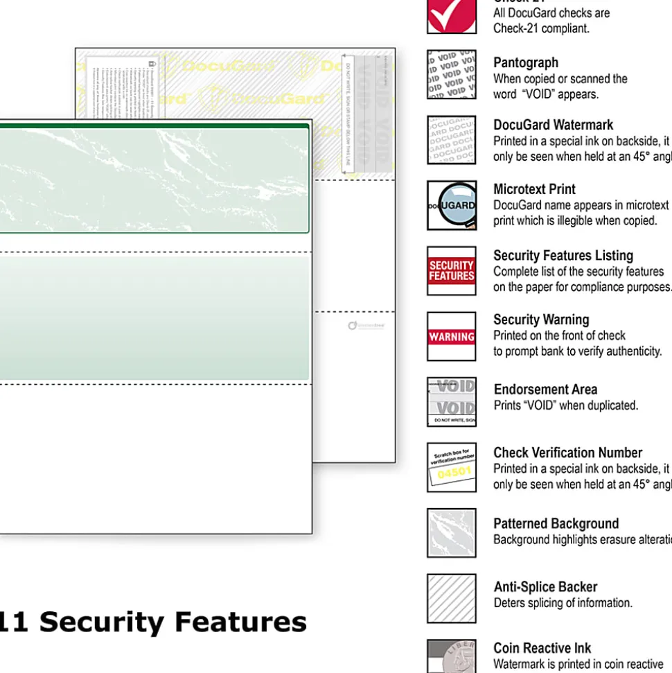Click the Pantograph VOID pattern icon
672x673 pixels.
pos(452,74)
